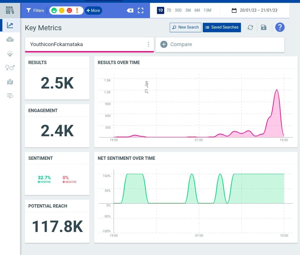This screenshot has width=300, height=255.
Task: Click the Compare search field text
Action: 181,44
